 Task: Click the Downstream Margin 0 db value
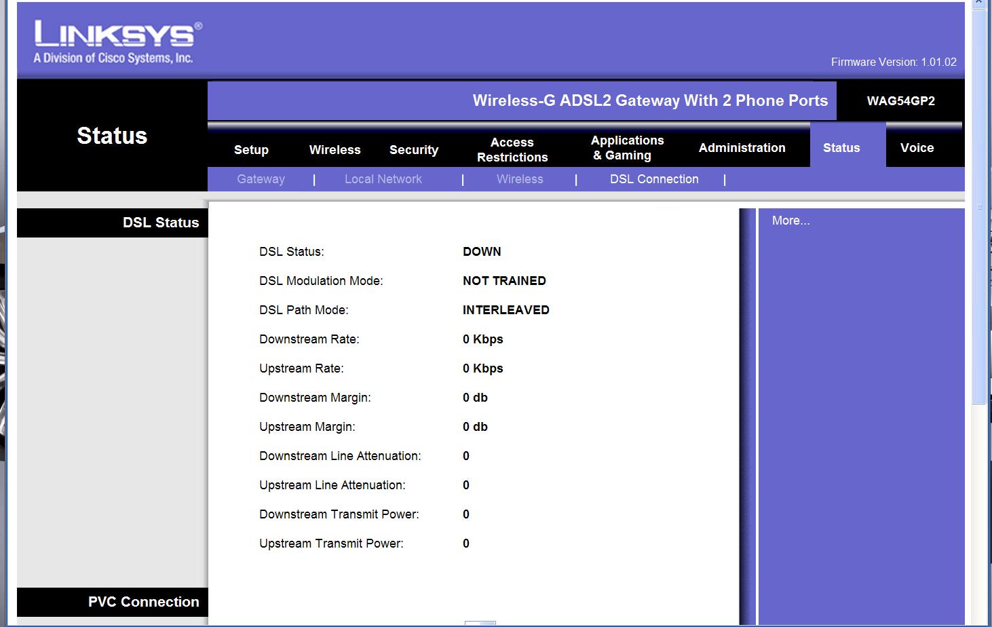475,398
